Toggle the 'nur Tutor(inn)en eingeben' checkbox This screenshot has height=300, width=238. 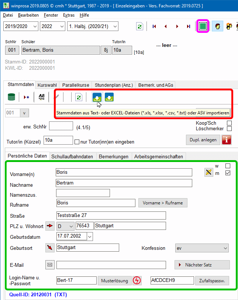(77, 142)
